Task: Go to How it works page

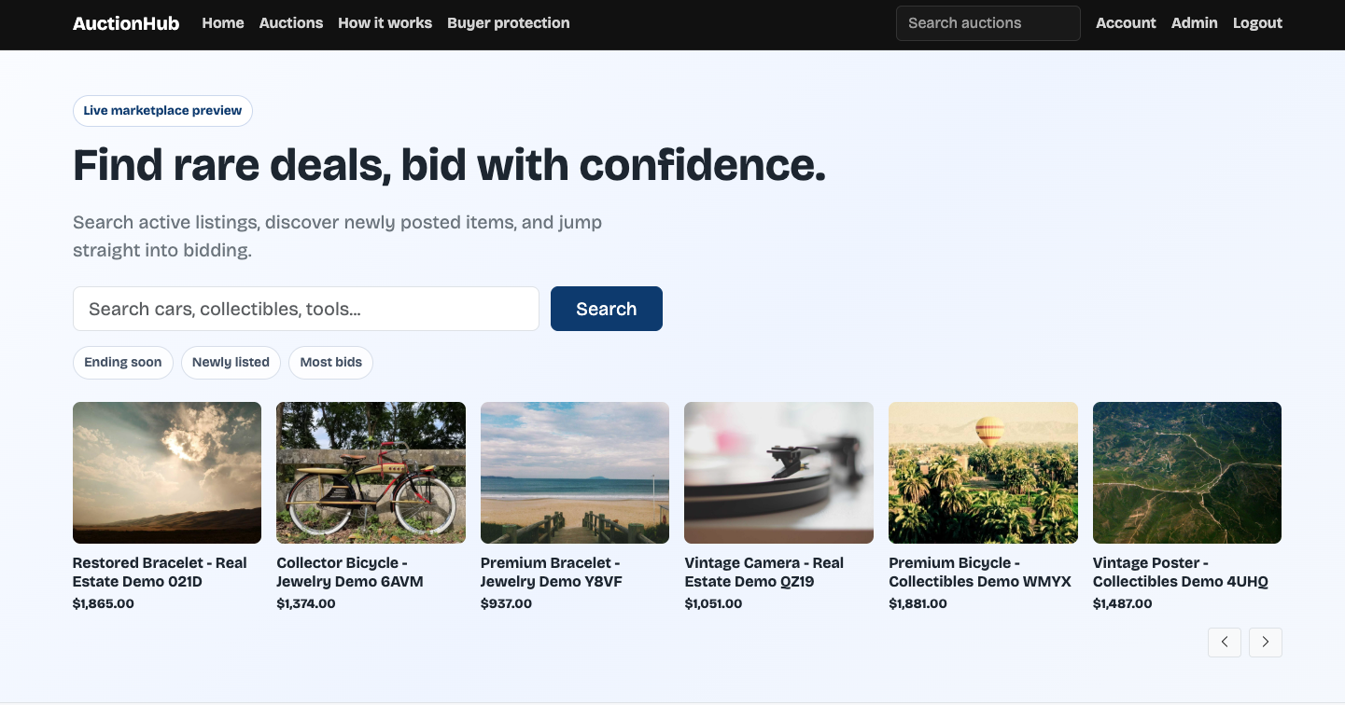Action: [x=385, y=23]
